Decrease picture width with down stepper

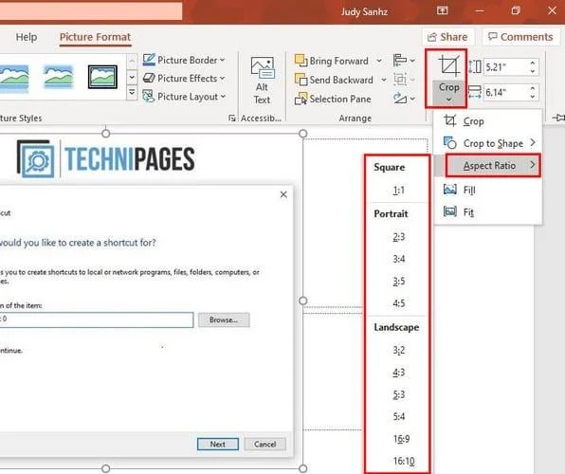(x=533, y=97)
